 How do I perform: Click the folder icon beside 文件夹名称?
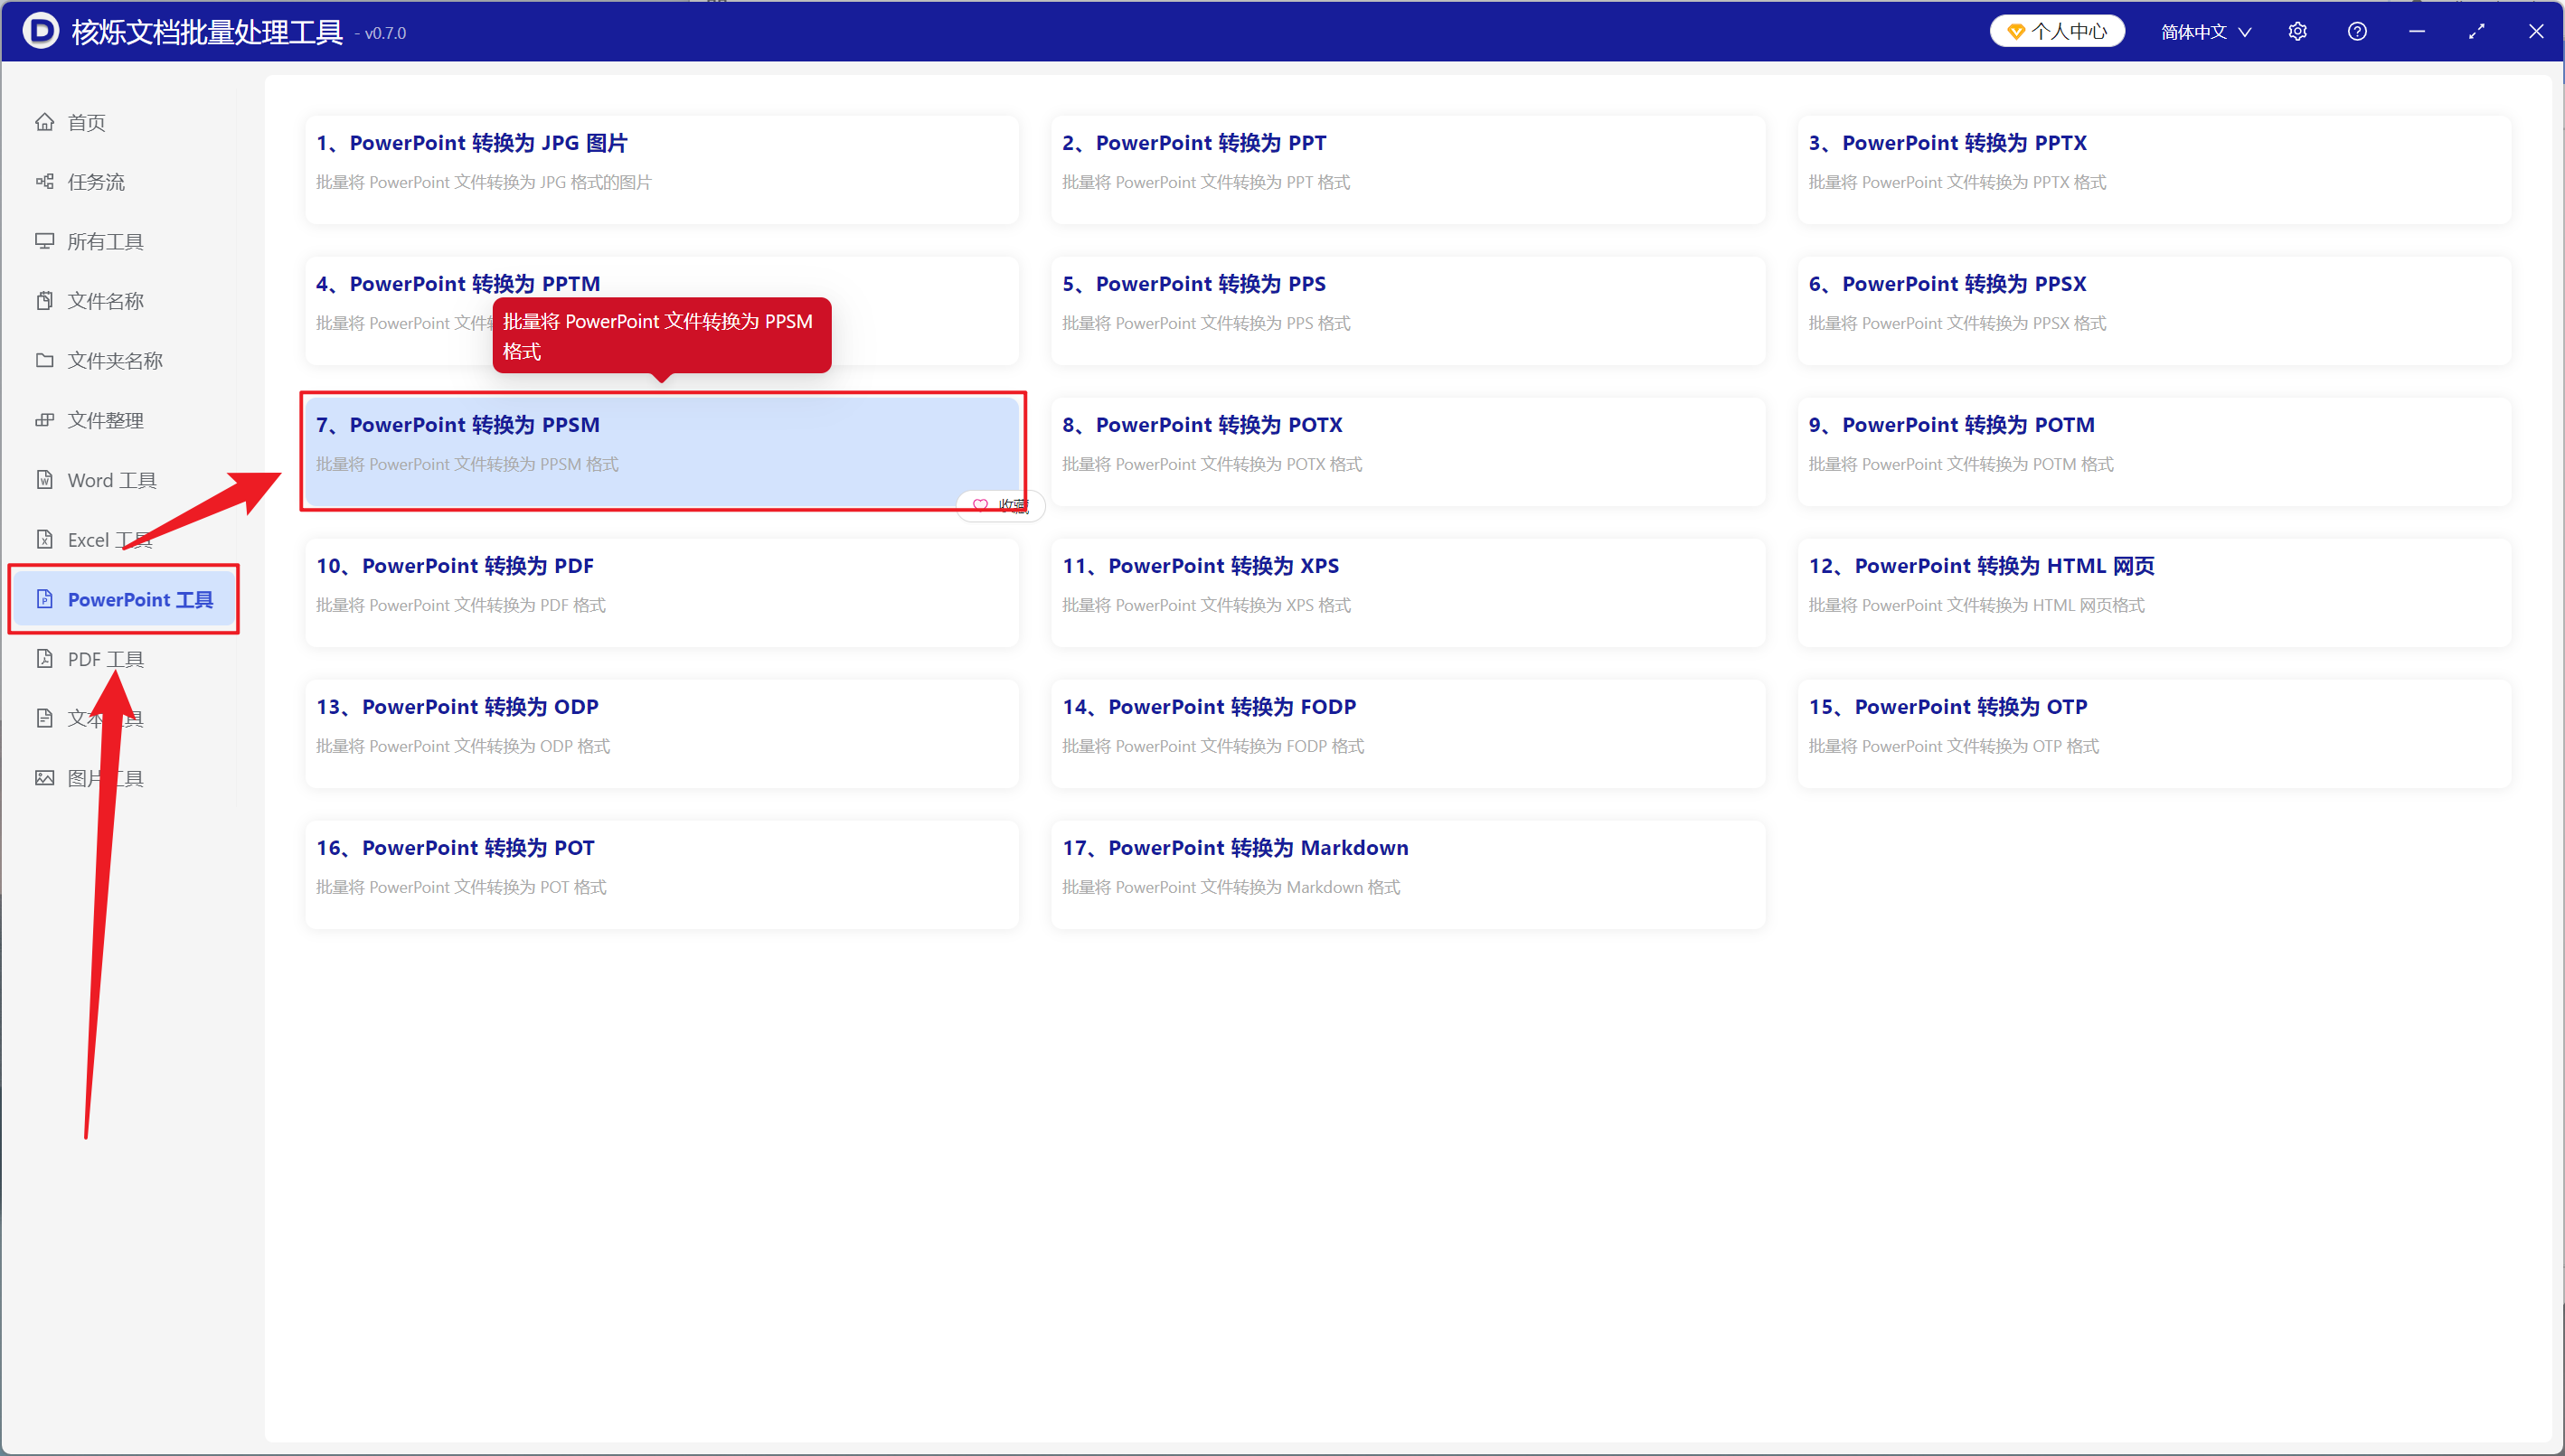(45, 360)
